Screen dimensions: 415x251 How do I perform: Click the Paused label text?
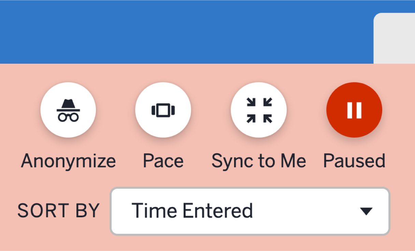coord(354,160)
